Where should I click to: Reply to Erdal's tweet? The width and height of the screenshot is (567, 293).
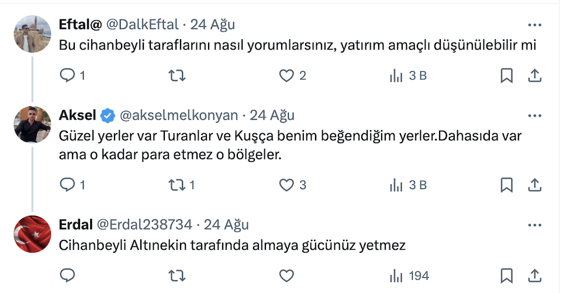coord(68,275)
